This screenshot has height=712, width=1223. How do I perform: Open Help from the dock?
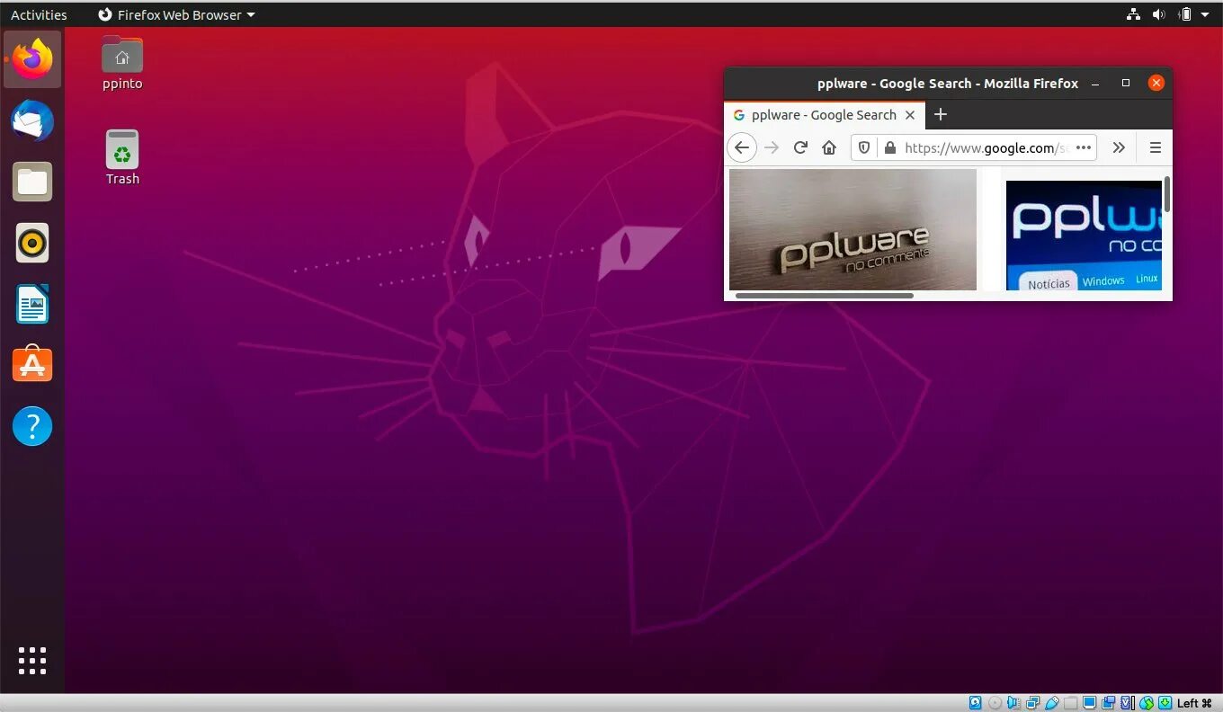[x=32, y=426]
